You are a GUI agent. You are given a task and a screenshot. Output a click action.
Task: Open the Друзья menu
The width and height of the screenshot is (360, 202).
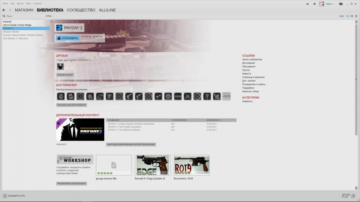[20, 3]
